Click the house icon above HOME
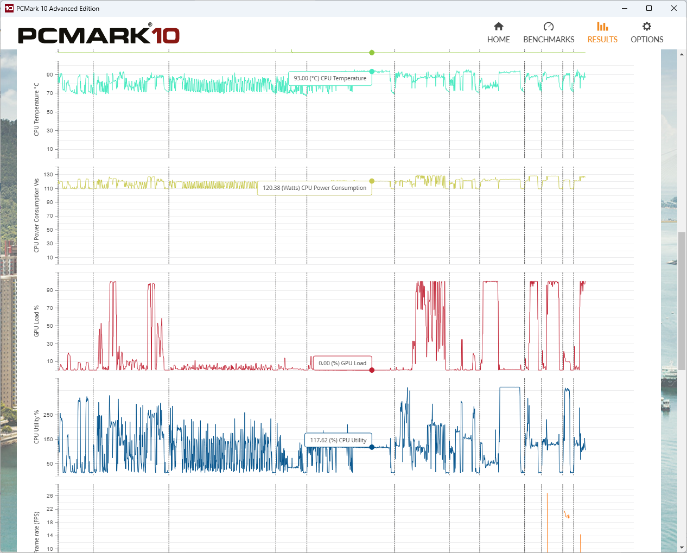 498,27
